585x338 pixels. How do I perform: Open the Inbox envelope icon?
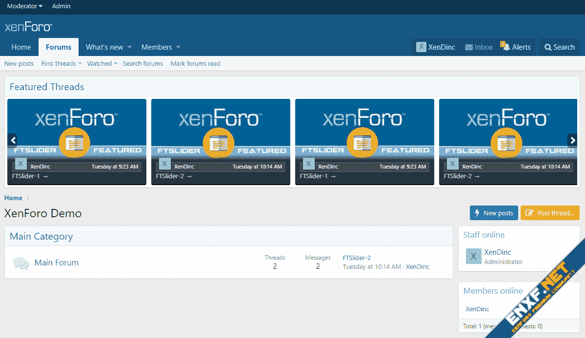(x=469, y=47)
